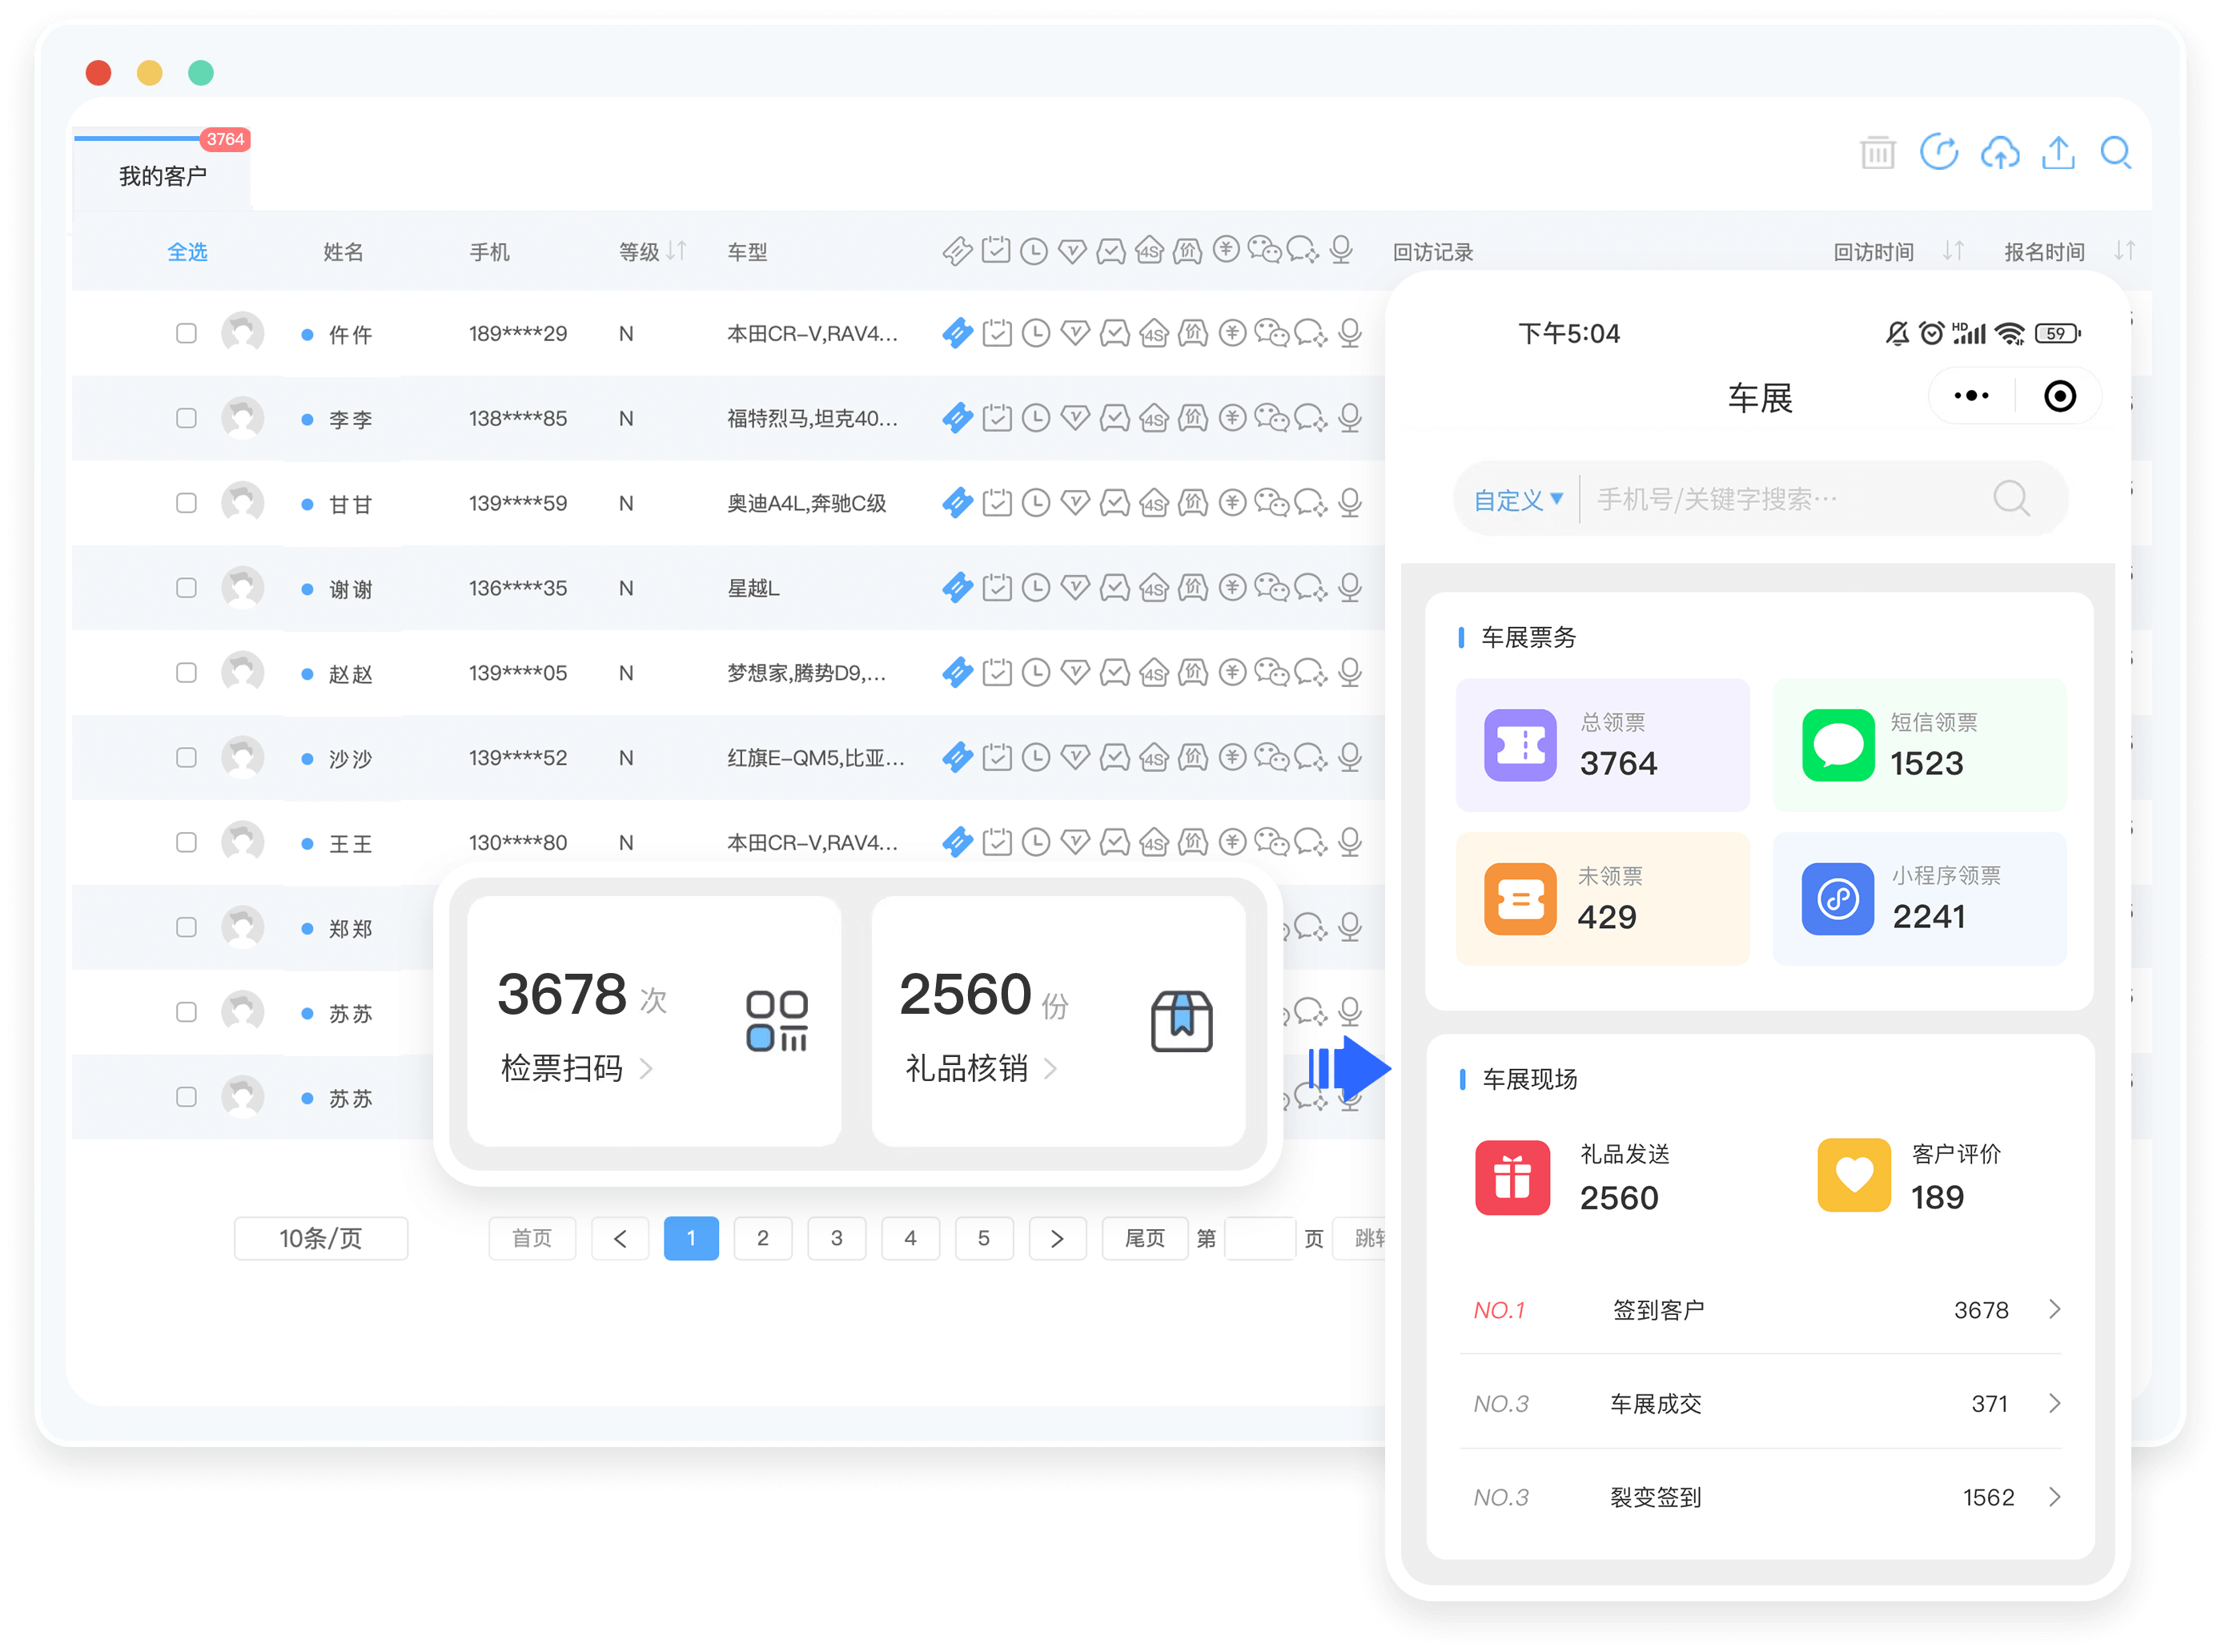Click the gift box icon on 礼品核销 card
This screenshot has height=1652, width=2221.
[1182, 1020]
